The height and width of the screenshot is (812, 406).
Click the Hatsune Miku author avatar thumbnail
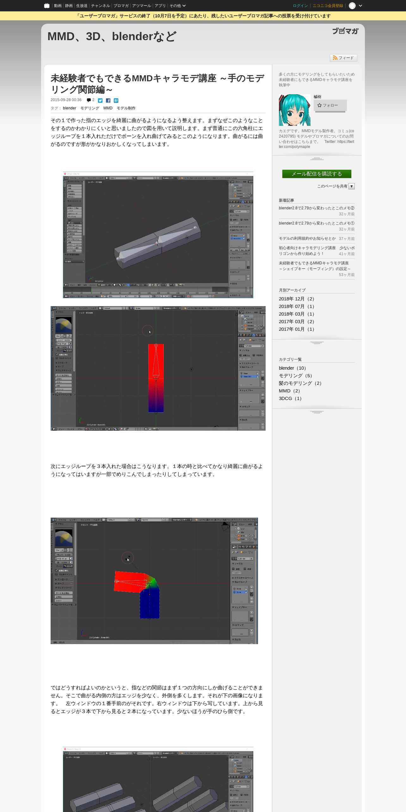click(295, 110)
